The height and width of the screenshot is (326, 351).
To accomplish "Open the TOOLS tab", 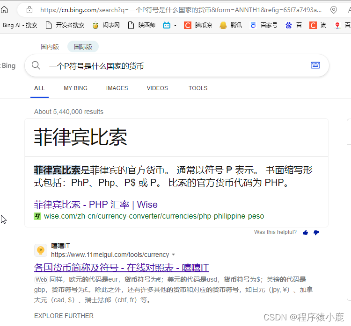I will click(198, 88).
